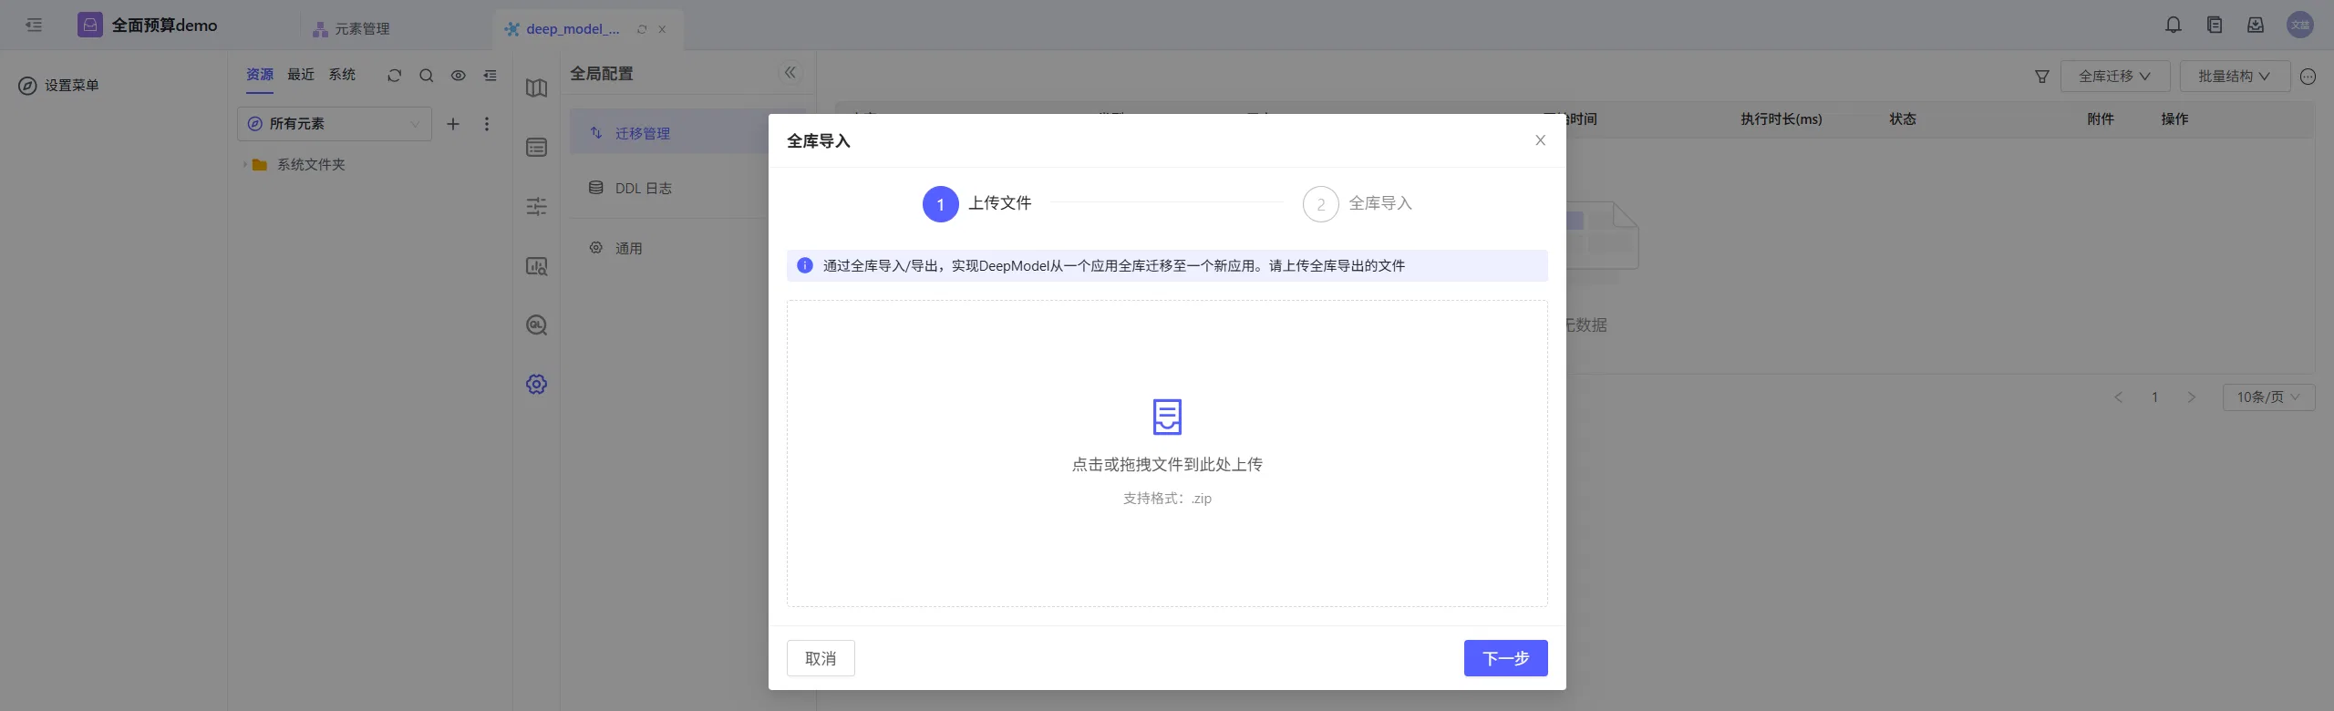Click 取消 in the import dialog

click(821, 658)
